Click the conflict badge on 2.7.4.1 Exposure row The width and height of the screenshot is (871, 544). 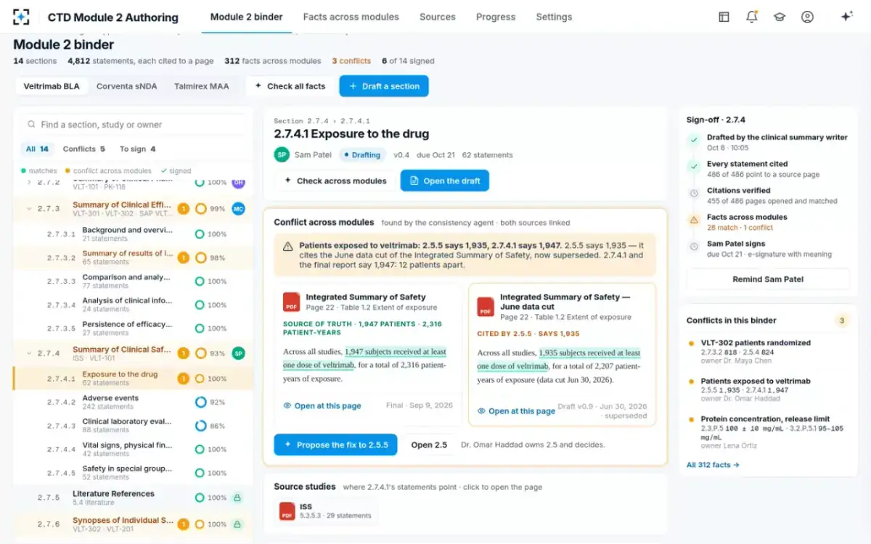pyautogui.click(x=184, y=379)
